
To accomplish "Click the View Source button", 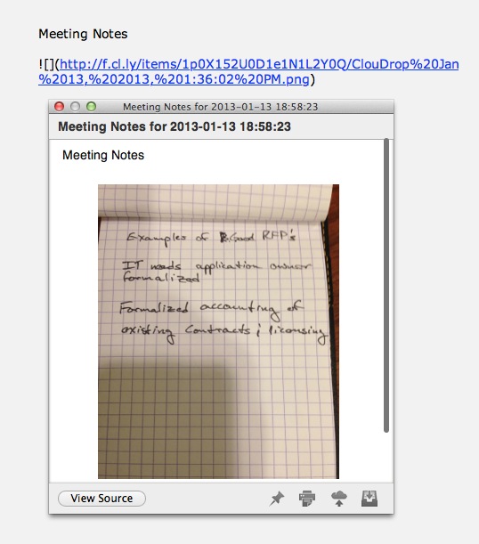I will (101, 499).
